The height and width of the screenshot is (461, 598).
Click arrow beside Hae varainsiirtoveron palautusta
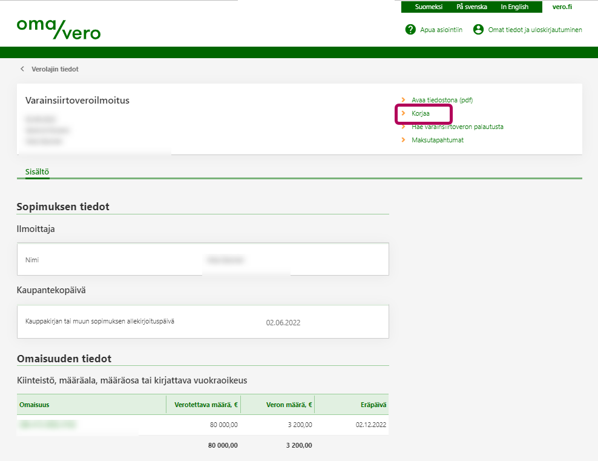(x=404, y=127)
